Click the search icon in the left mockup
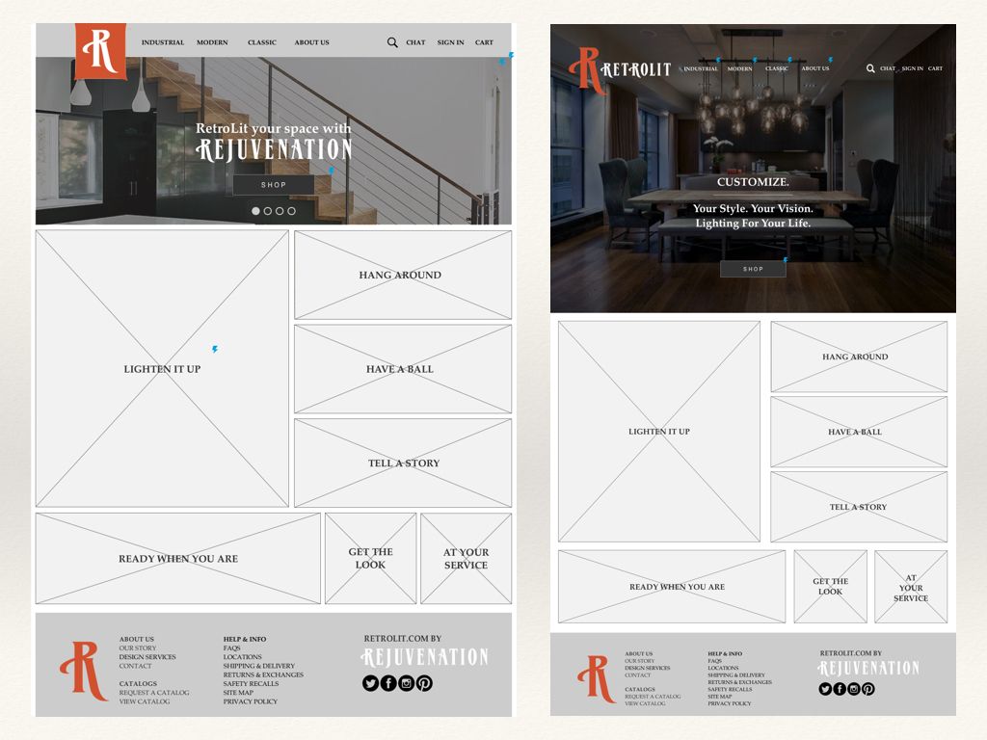The image size is (987, 740). click(392, 42)
